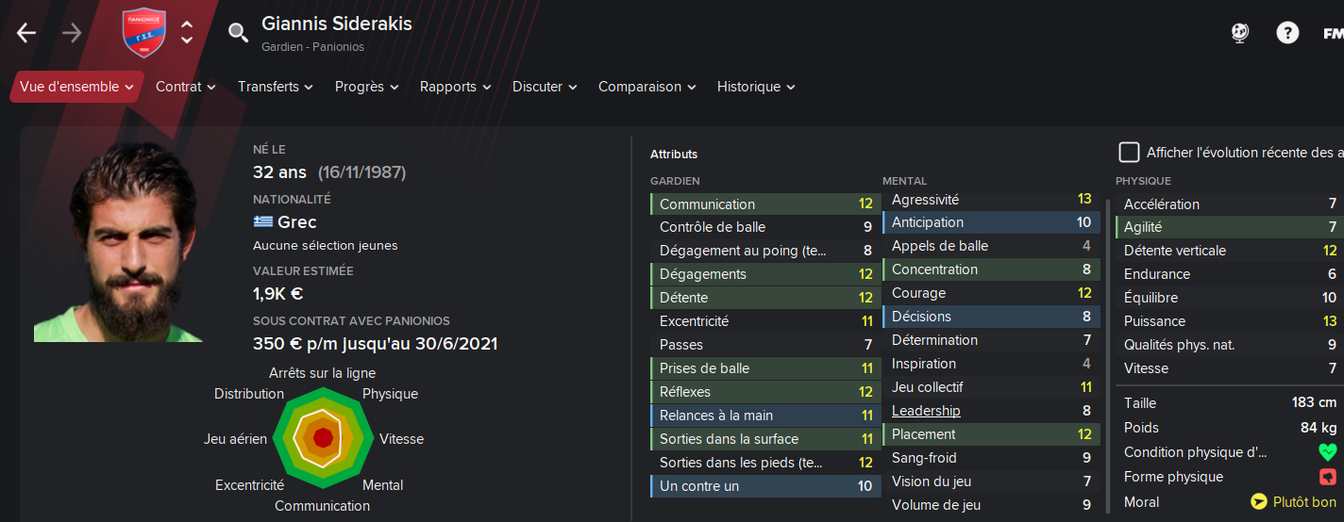This screenshot has height=522, width=1344.
Task: Enable Afficher l'évolution récente checkbox
Action: tap(1129, 153)
